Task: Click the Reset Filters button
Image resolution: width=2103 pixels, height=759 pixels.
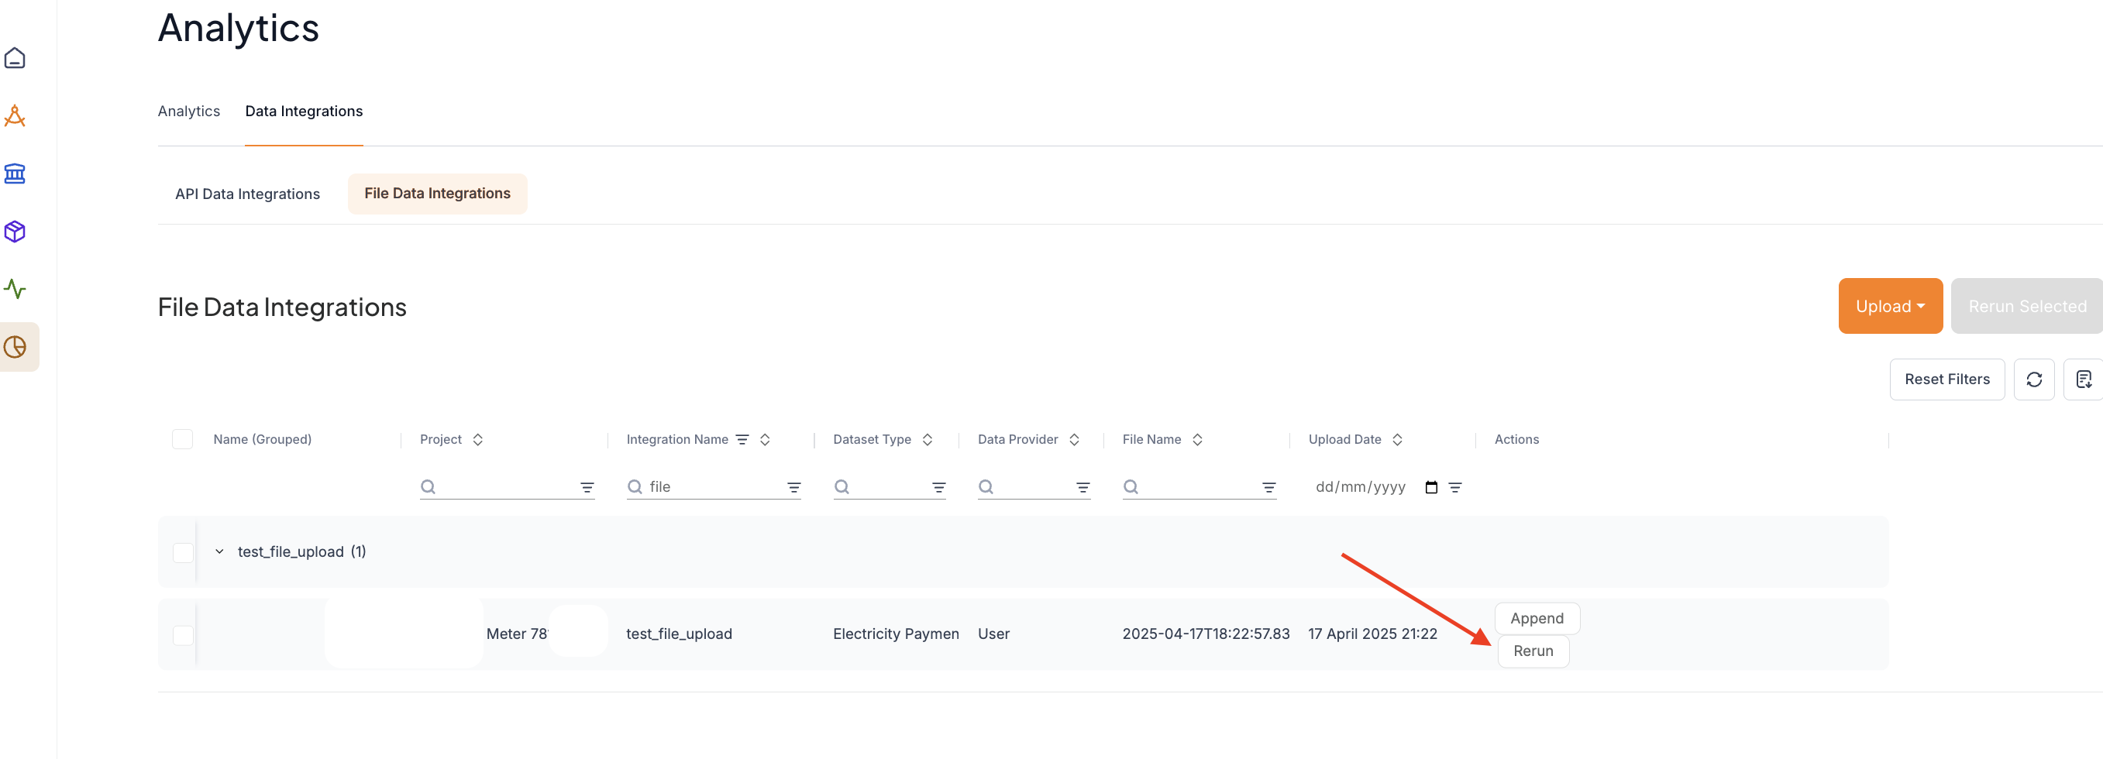Action: click(x=1947, y=379)
